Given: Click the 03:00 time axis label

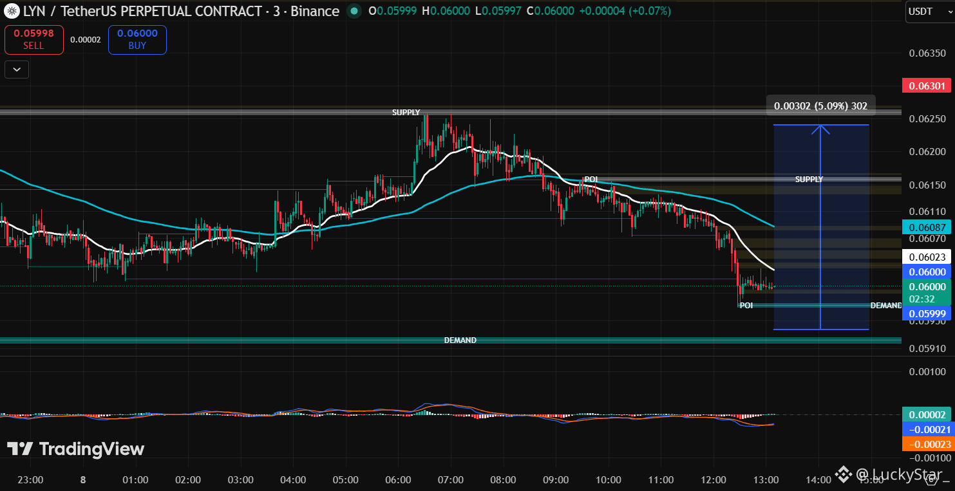Looking at the screenshot, I should 240,479.
